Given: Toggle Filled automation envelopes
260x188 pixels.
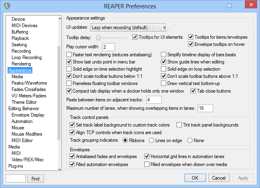Looking at the screenshot, I should [x=72, y=164].
